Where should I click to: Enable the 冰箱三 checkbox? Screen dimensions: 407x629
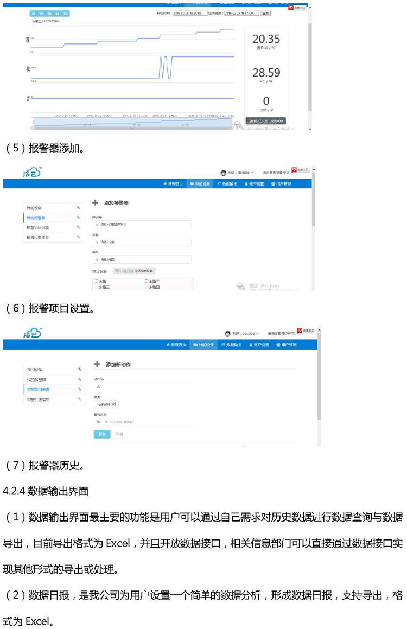pyautogui.click(x=97, y=287)
